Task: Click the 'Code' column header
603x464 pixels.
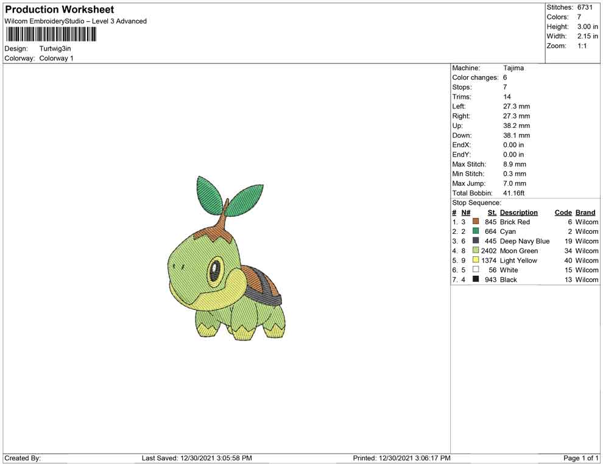Action: tap(563, 213)
